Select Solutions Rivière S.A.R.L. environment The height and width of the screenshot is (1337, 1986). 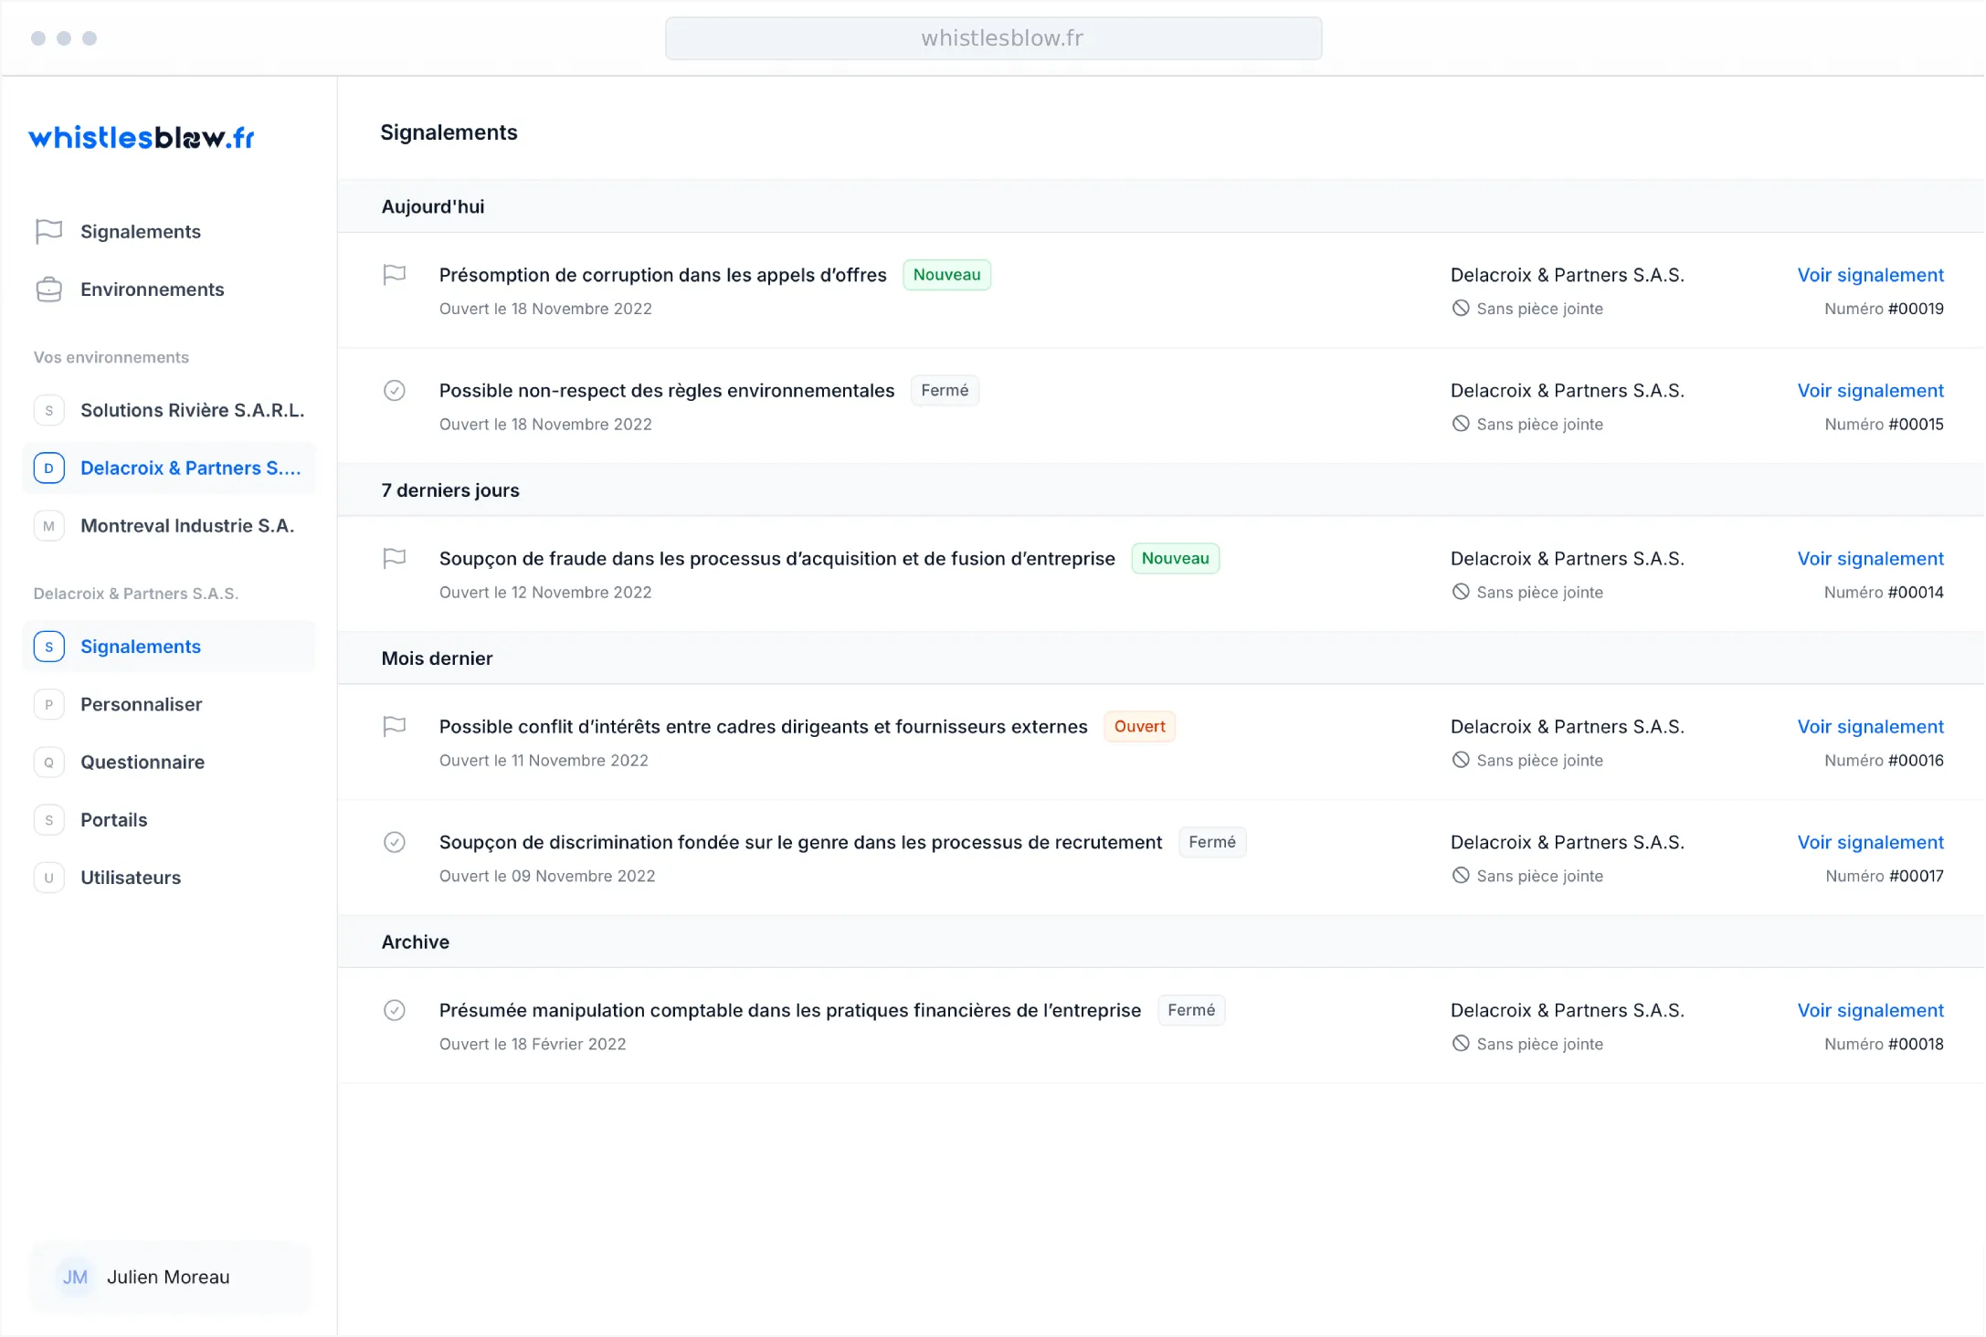click(x=192, y=410)
